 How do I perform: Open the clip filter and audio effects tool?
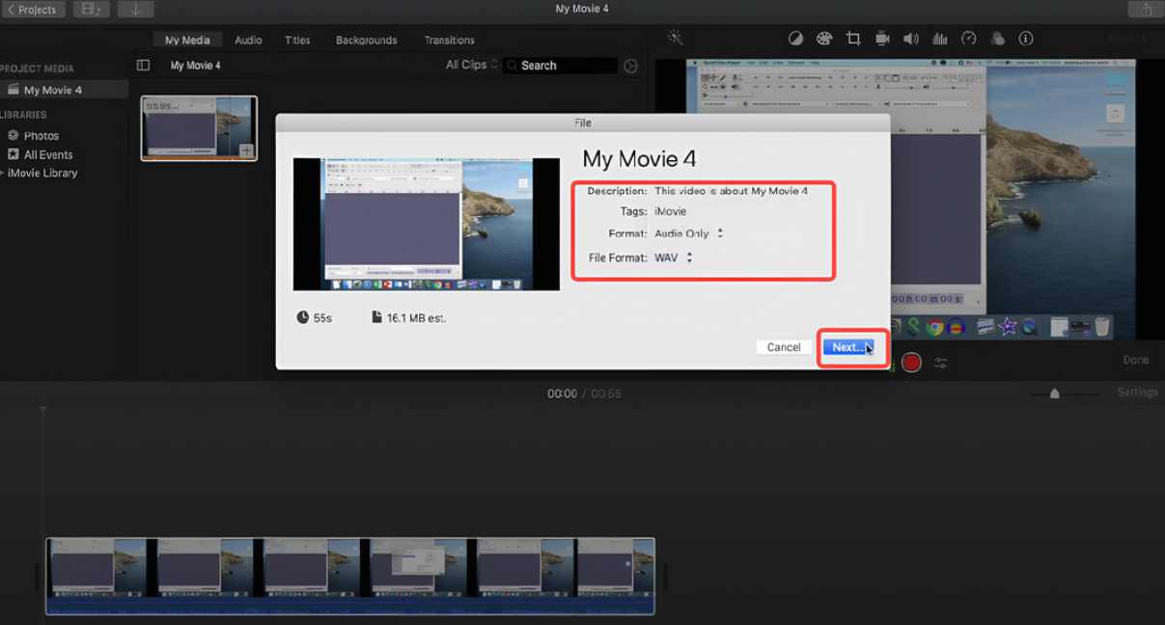pyautogui.click(x=998, y=39)
